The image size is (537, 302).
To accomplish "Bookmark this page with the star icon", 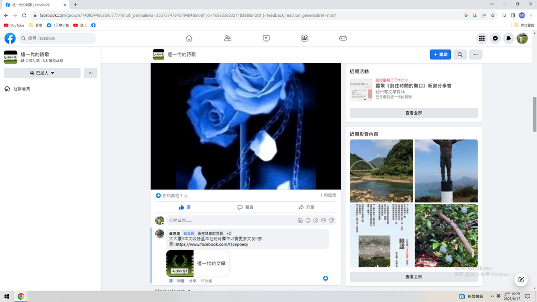I will [x=492, y=15].
